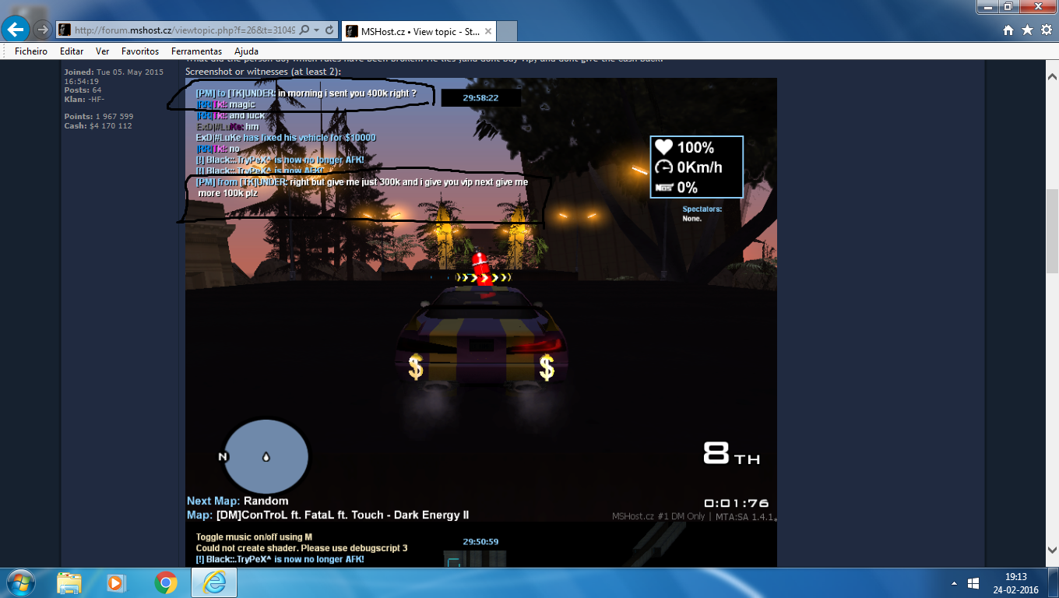Click the Internet Explorer taskbar icon

tap(213, 582)
